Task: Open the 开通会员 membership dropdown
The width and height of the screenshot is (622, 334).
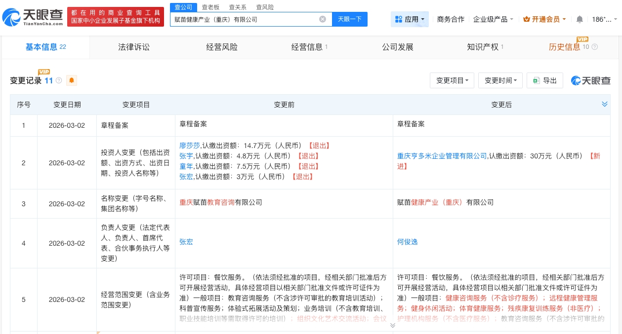Action: [545, 19]
